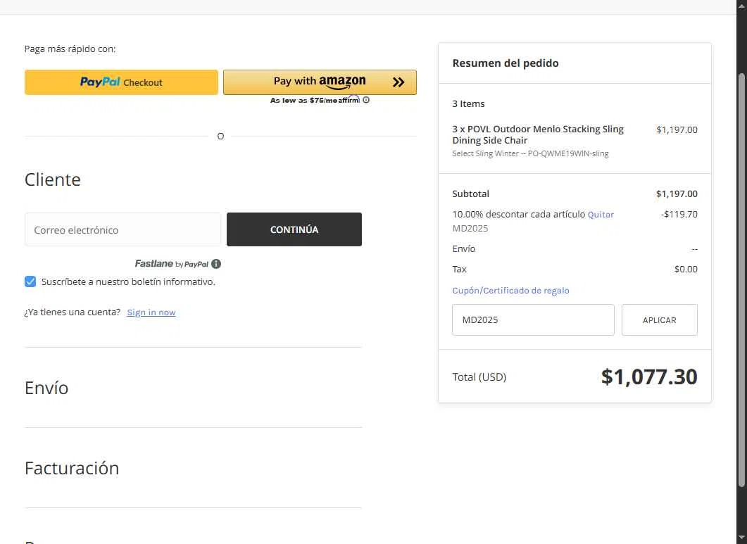Click the MD2025 code under discount line
This screenshot has width=747, height=544.
tap(470, 228)
